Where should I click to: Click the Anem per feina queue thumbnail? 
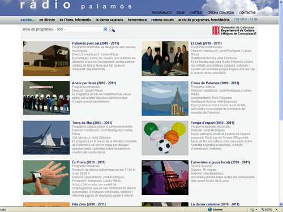[x=46, y=98]
